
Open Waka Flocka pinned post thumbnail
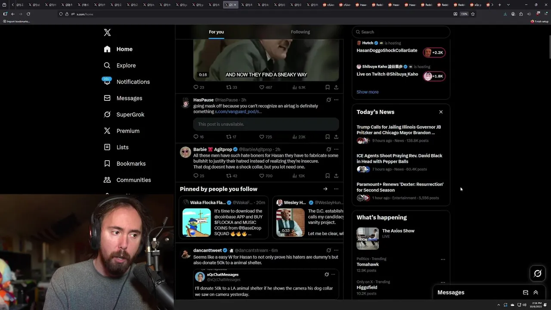(x=197, y=223)
